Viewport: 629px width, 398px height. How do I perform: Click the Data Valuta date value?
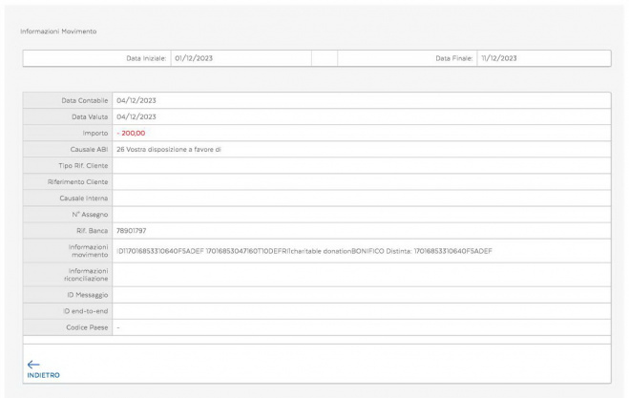pos(136,116)
